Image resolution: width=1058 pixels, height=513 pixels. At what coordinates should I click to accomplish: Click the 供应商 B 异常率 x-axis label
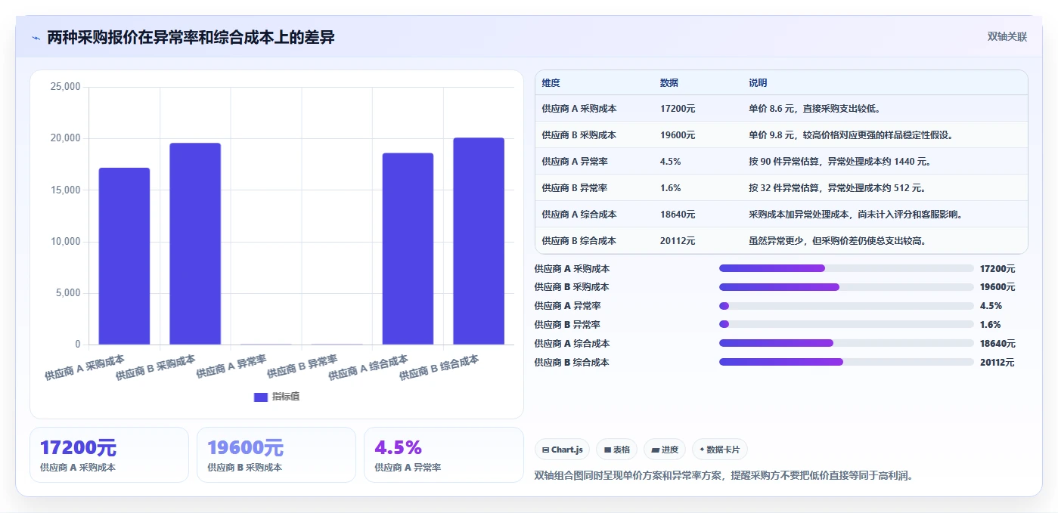[303, 366]
